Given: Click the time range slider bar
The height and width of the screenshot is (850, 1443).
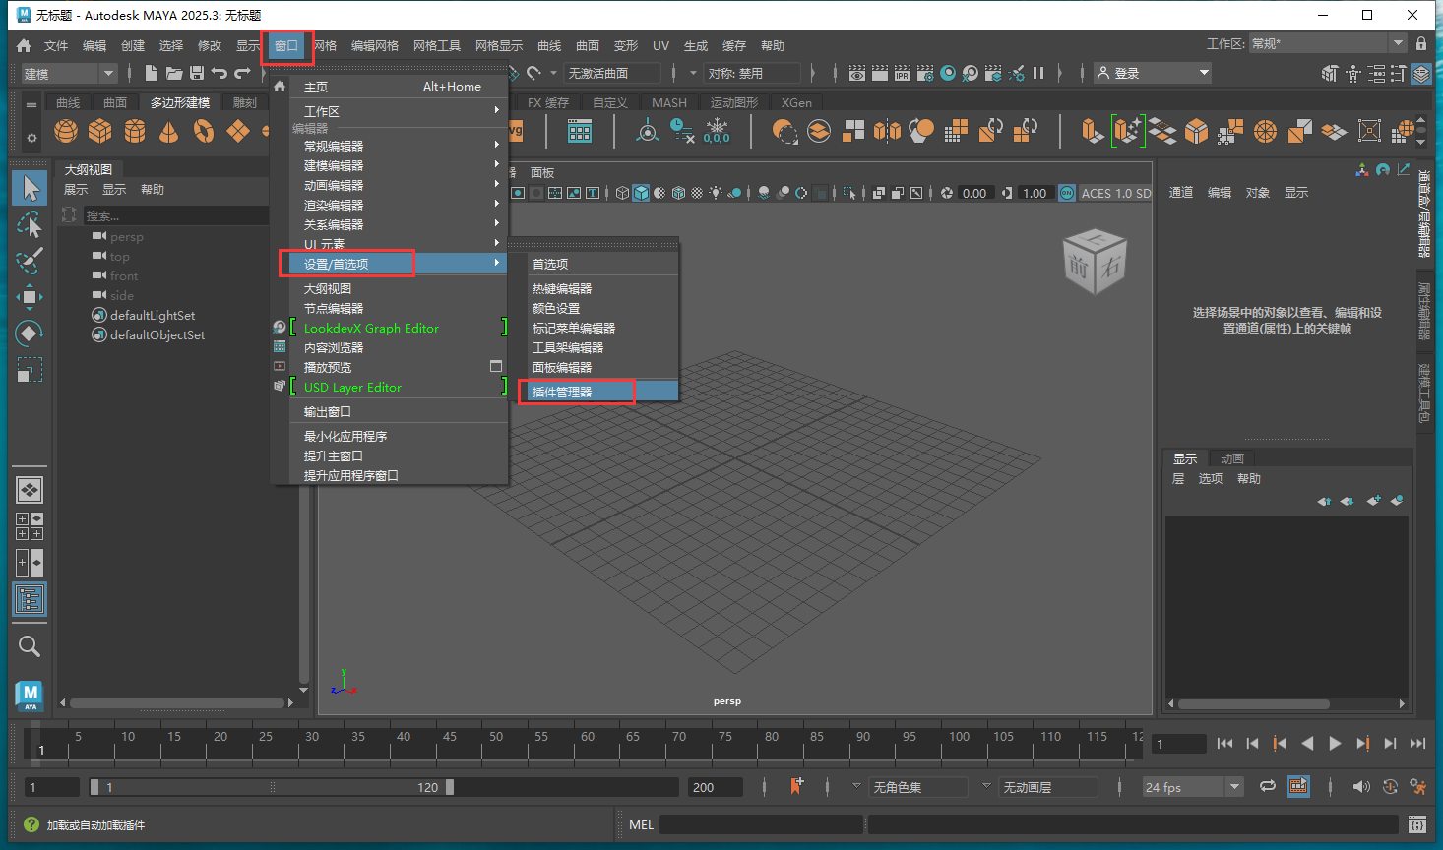Looking at the screenshot, I should pos(271,787).
